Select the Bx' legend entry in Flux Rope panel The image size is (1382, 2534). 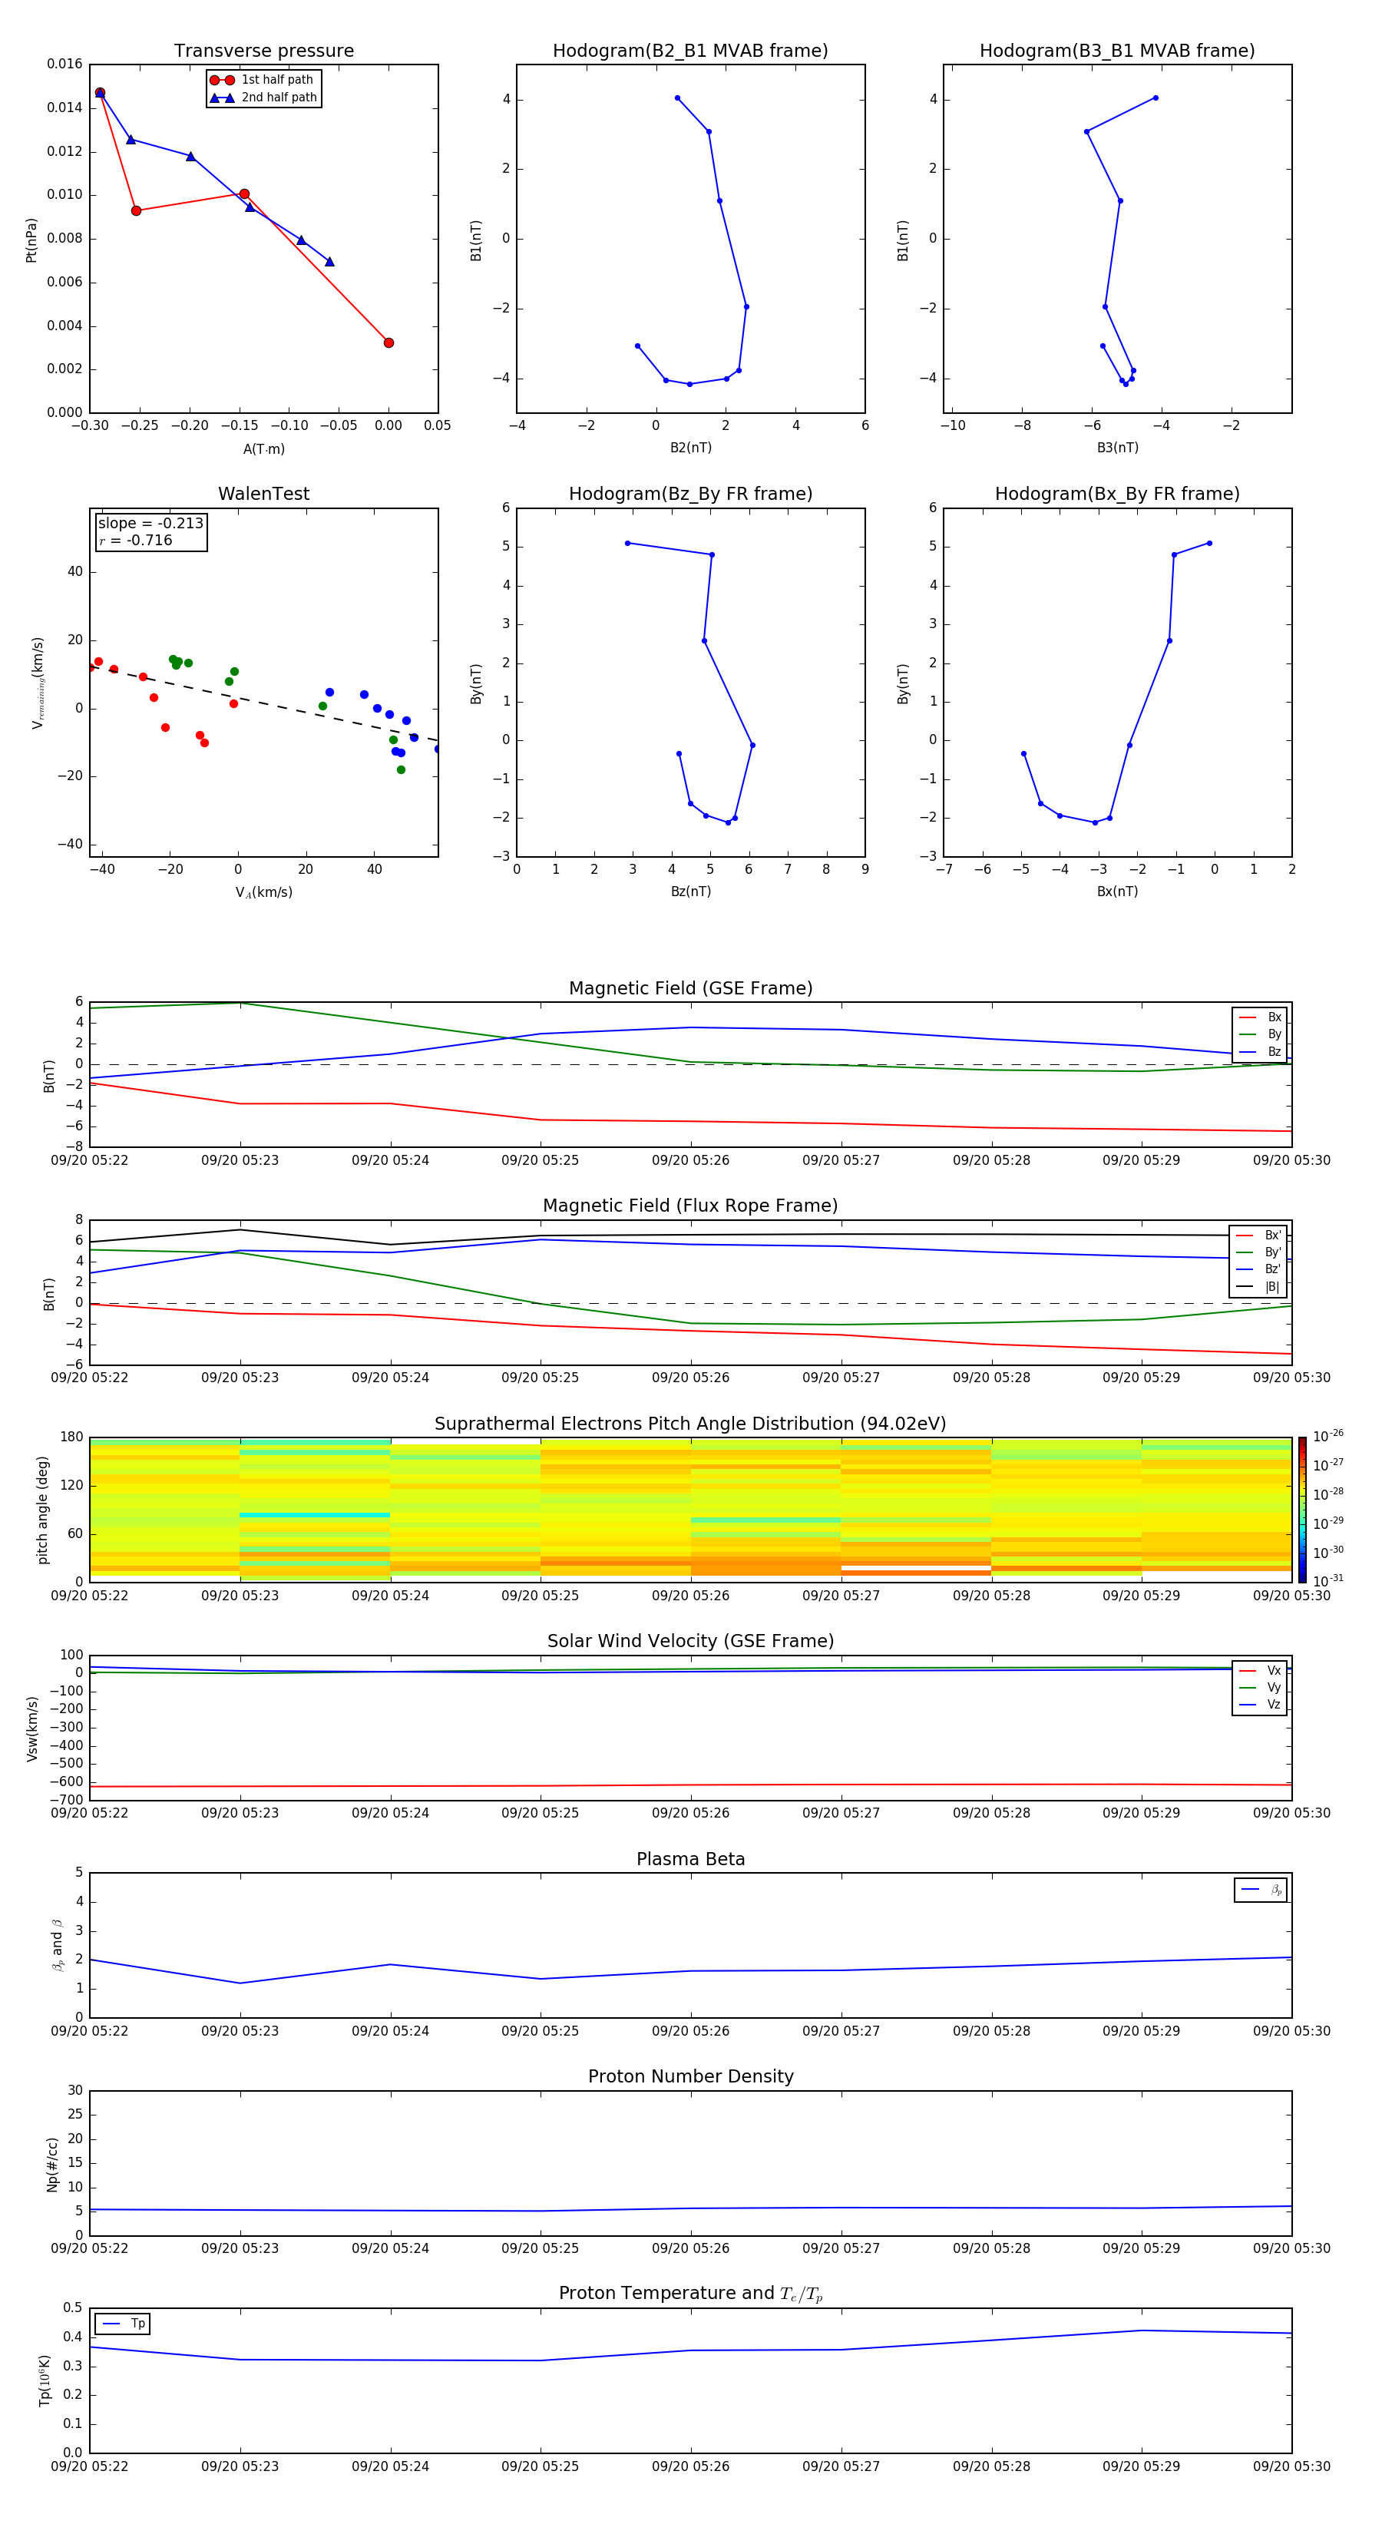1259,1236
